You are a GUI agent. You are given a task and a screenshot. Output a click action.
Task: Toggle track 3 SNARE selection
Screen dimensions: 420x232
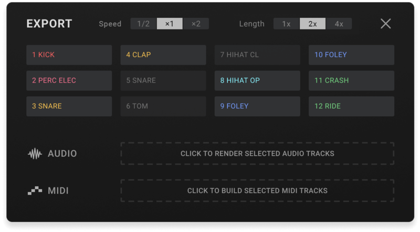coord(69,106)
